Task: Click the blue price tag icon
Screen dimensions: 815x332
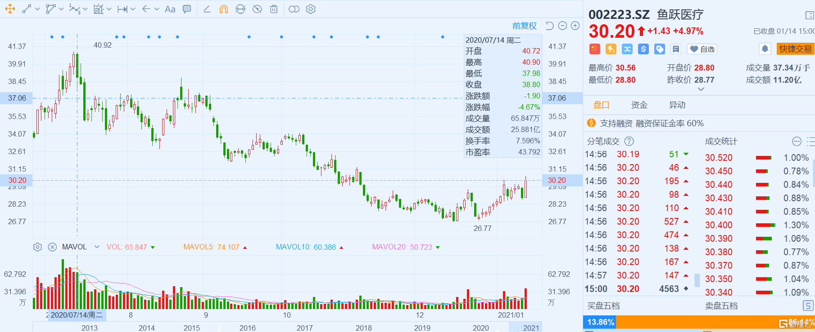Action: coord(660,49)
